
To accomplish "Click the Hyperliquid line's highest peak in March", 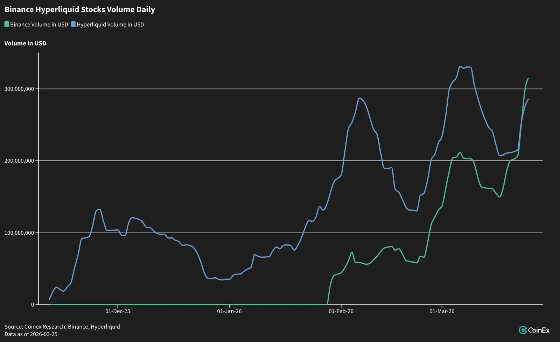I will point(460,66).
